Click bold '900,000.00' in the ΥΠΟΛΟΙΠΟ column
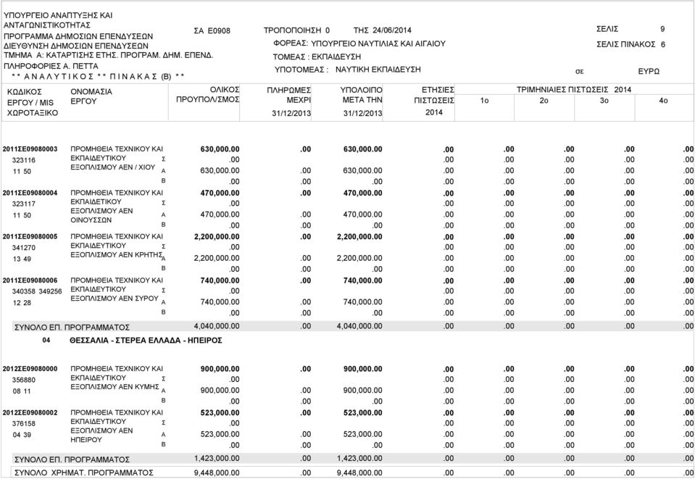Screen dimensions: 695x479 [x=362, y=369]
